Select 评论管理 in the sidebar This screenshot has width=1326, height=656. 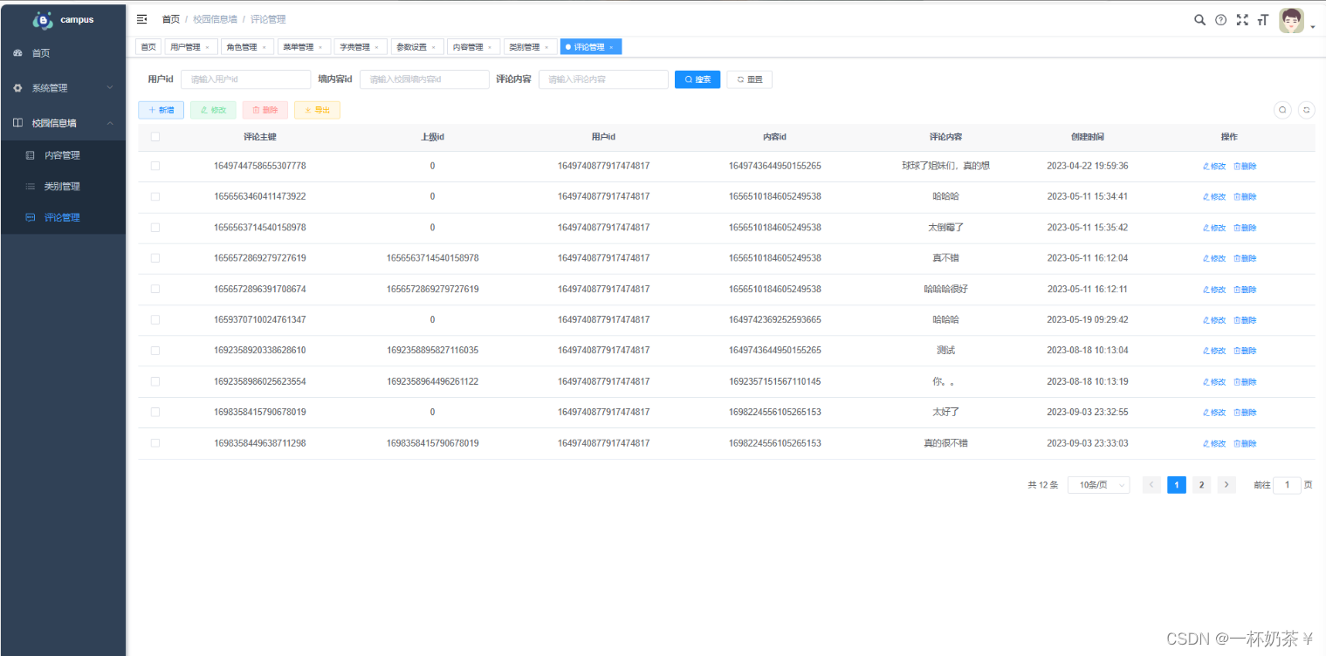[63, 217]
